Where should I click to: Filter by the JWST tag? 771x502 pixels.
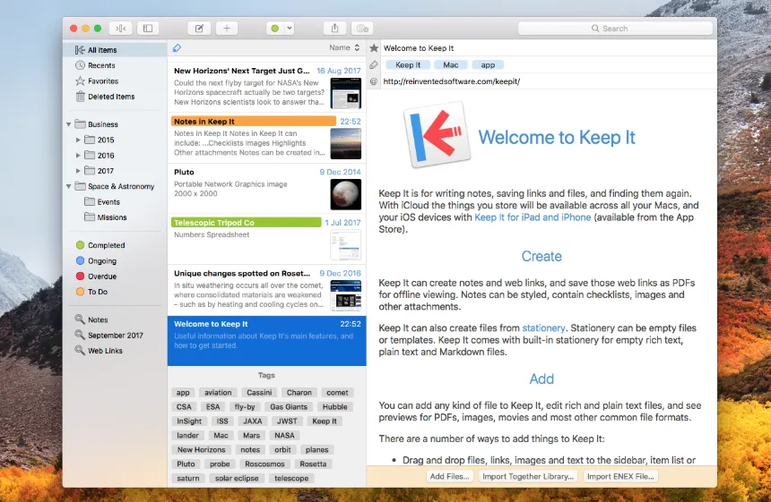coord(287,421)
